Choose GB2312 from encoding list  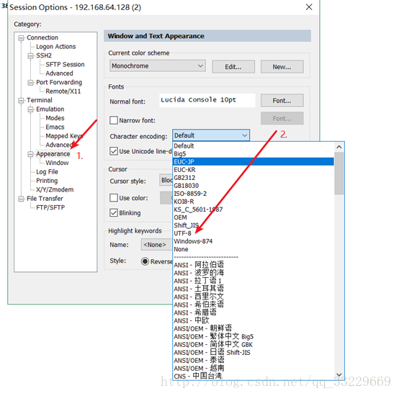254,178
